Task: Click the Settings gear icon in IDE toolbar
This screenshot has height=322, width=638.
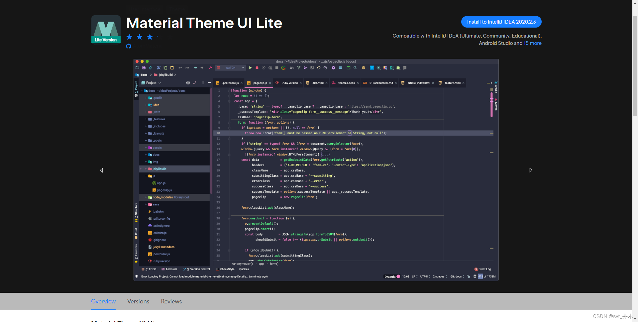Action: tap(334, 68)
